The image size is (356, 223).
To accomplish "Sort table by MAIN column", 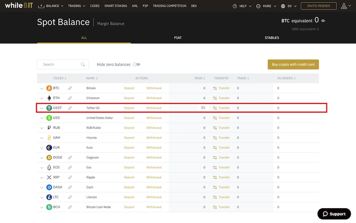I will coord(200,78).
